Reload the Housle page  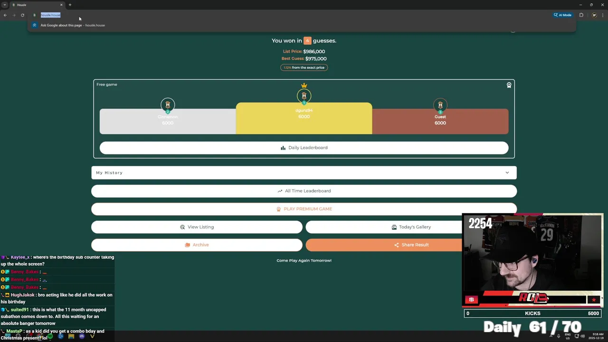[22, 15]
